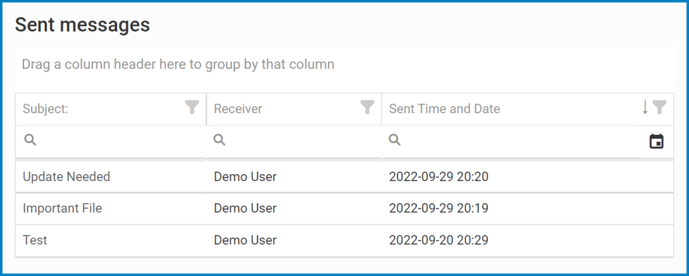Viewport: 689px width, 276px height.
Task: Click the search icon under Receiver
Action: (219, 140)
